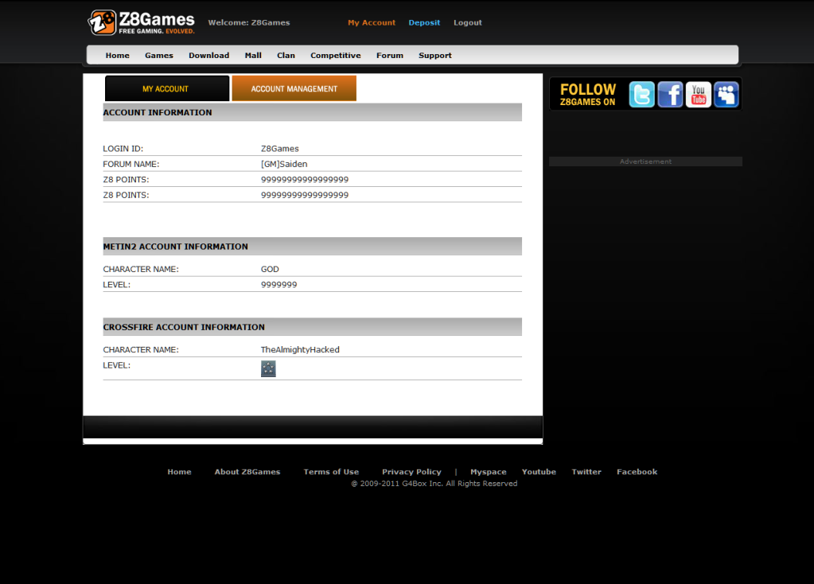
Task: Open the YouTube follow icon
Action: 698,95
